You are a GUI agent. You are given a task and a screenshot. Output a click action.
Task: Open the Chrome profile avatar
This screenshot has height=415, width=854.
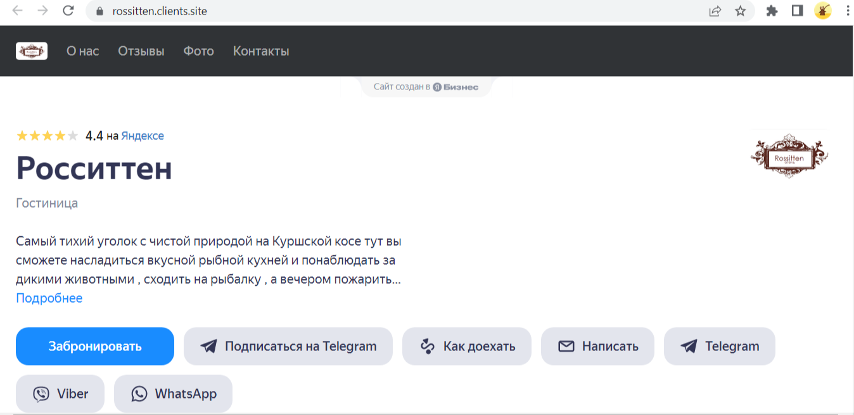tap(822, 11)
